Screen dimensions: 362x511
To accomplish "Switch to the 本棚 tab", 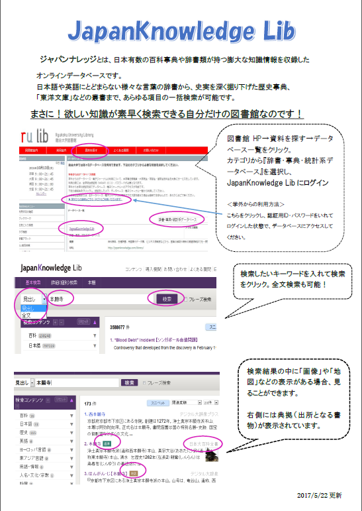I will pos(91,282).
